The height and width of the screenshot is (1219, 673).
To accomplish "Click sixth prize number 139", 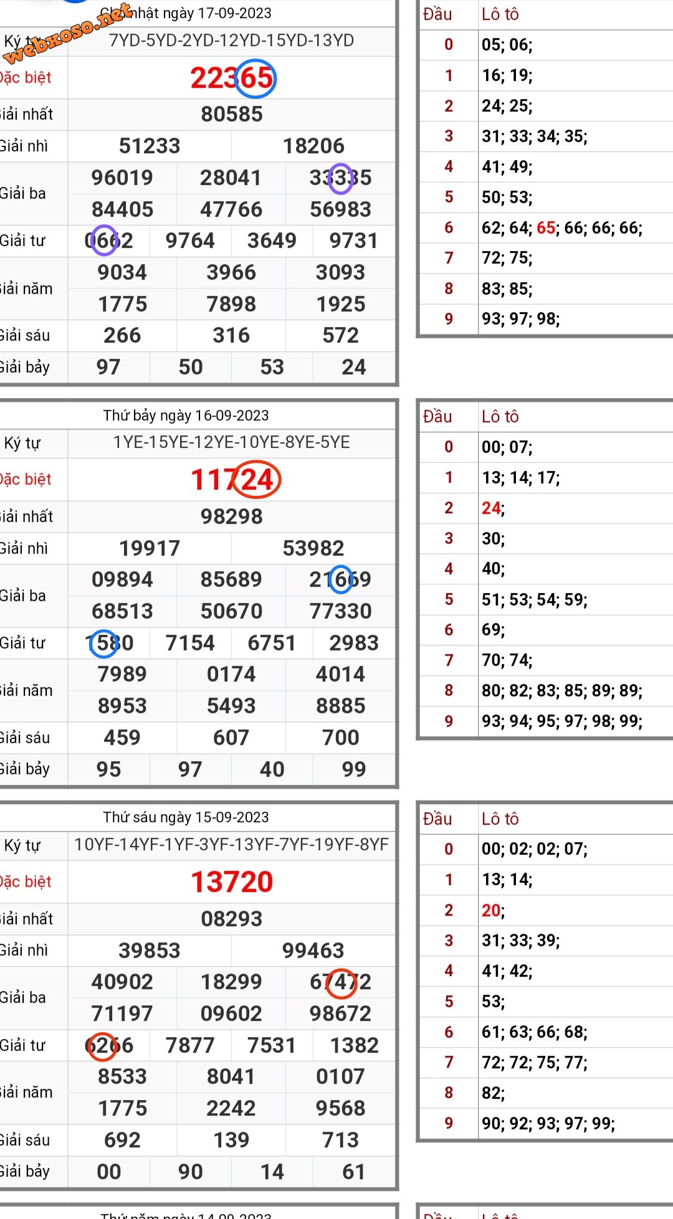I will click(x=231, y=1141).
